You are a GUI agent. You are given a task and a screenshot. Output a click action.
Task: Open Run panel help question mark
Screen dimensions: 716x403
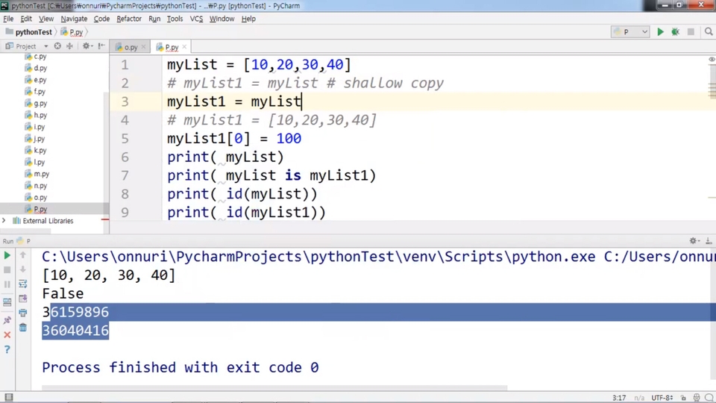(7, 349)
